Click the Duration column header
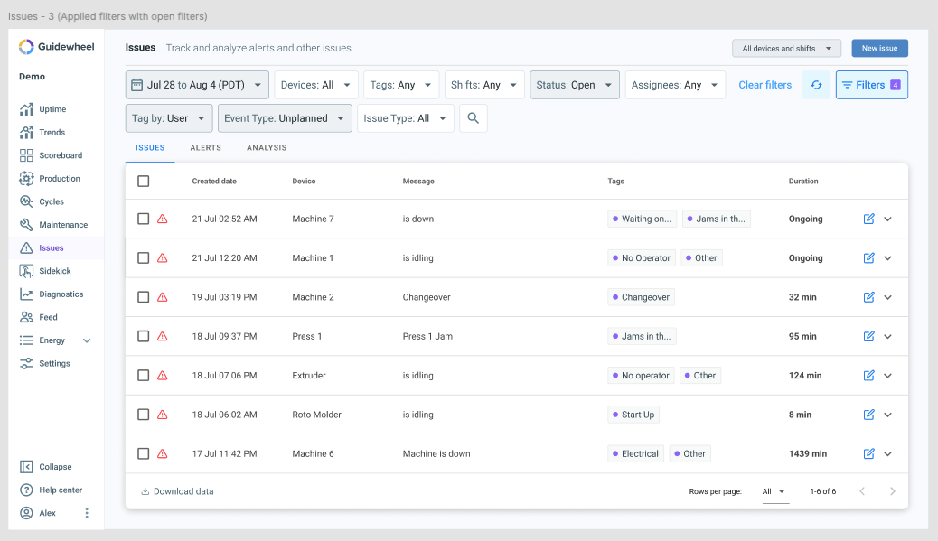Viewport: 938px width, 541px height. coord(802,182)
